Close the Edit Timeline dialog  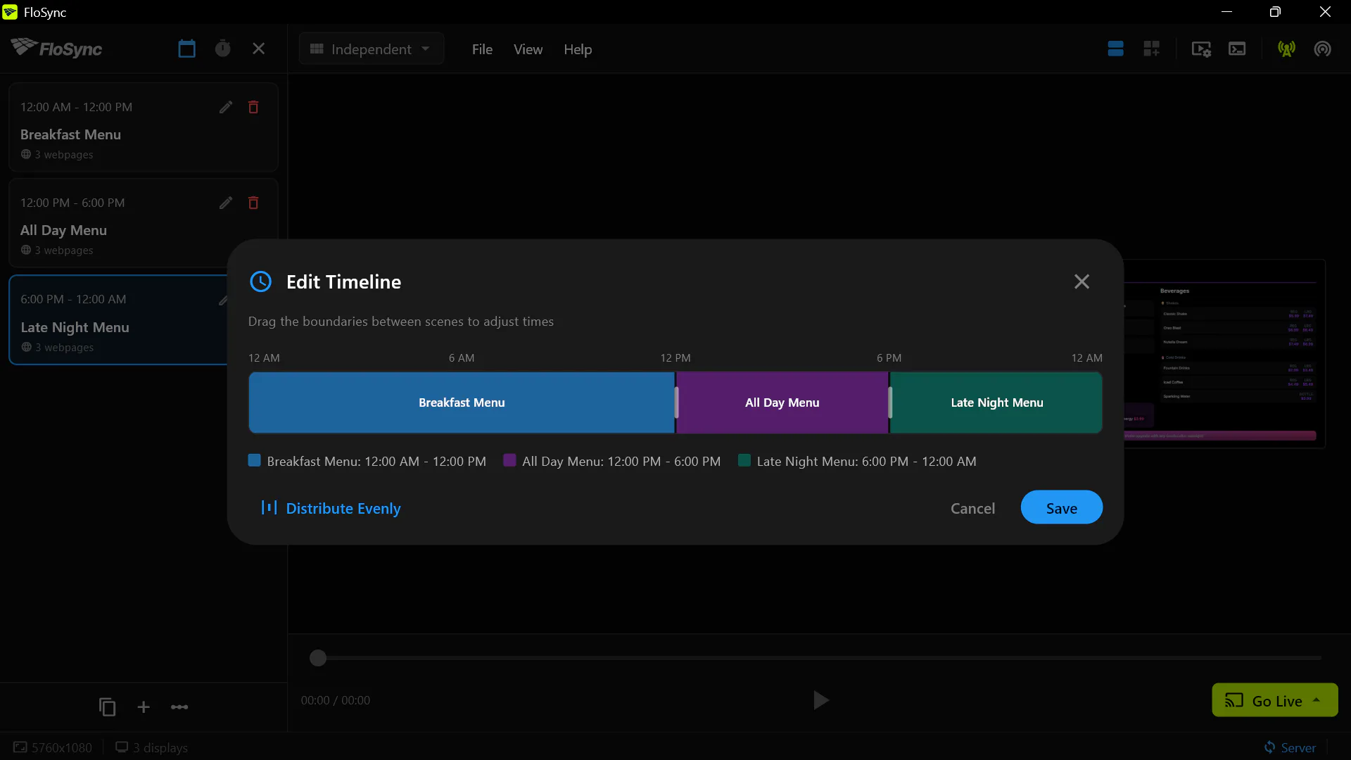coord(1082,281)
